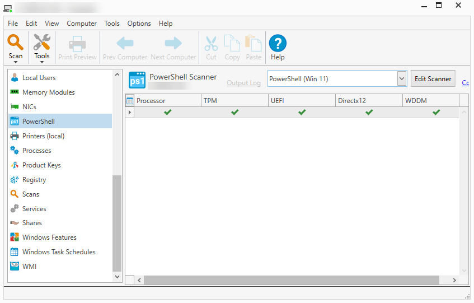Click the Shares hand icon
This screenshot has height=303, width=474.
(x=15, y=223)
